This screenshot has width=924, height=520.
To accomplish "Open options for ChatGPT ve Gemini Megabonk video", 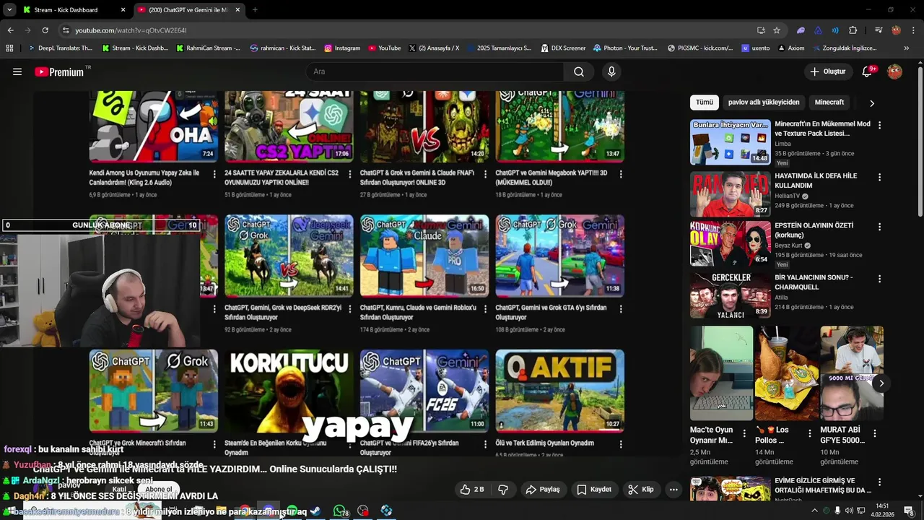I will pos(621,174).
